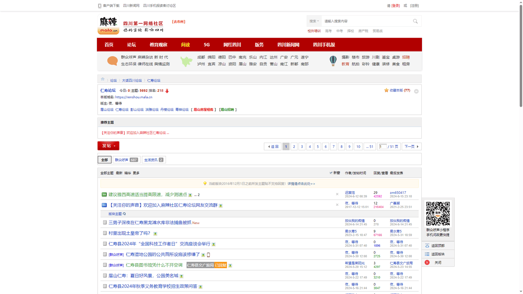Screen dimensions: 523x294
Task: Click the breadcrumb home icon
Action: pyautogui.click(x=102, y=79)
